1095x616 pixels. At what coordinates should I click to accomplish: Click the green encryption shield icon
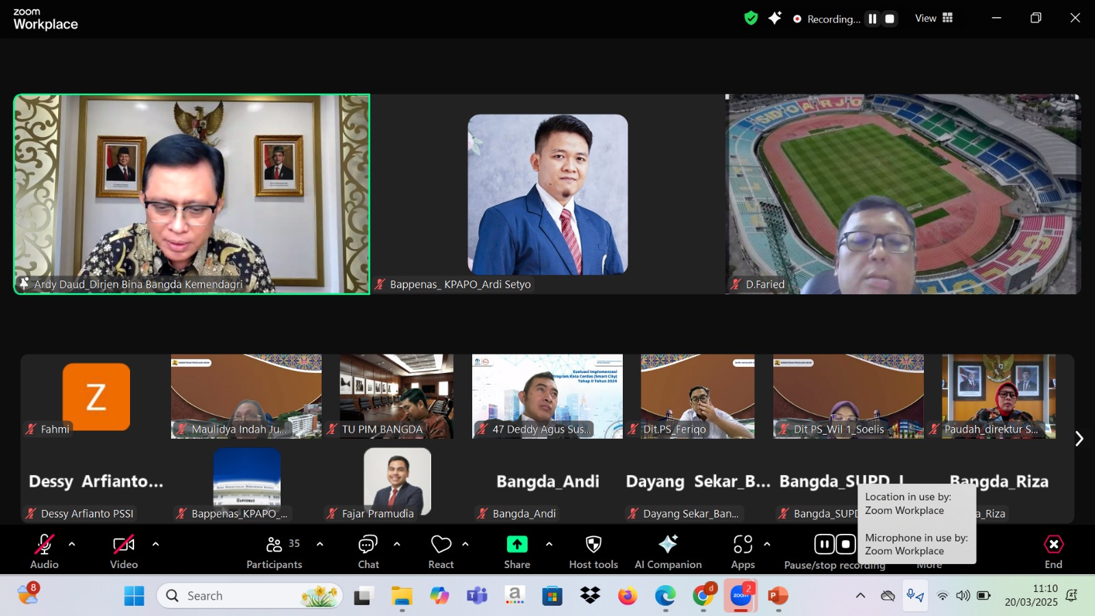751,18
